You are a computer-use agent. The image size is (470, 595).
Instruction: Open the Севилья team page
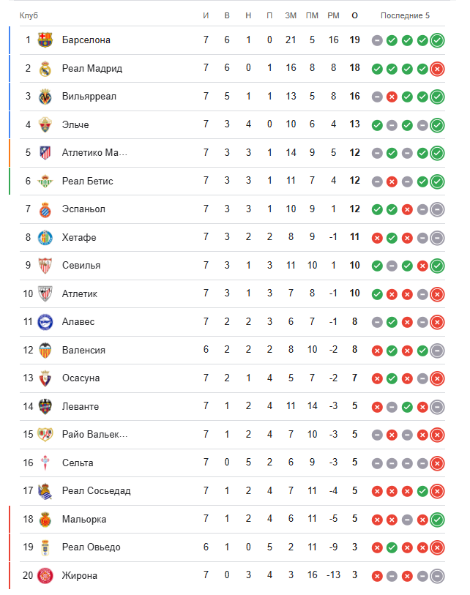click(81, 266)
